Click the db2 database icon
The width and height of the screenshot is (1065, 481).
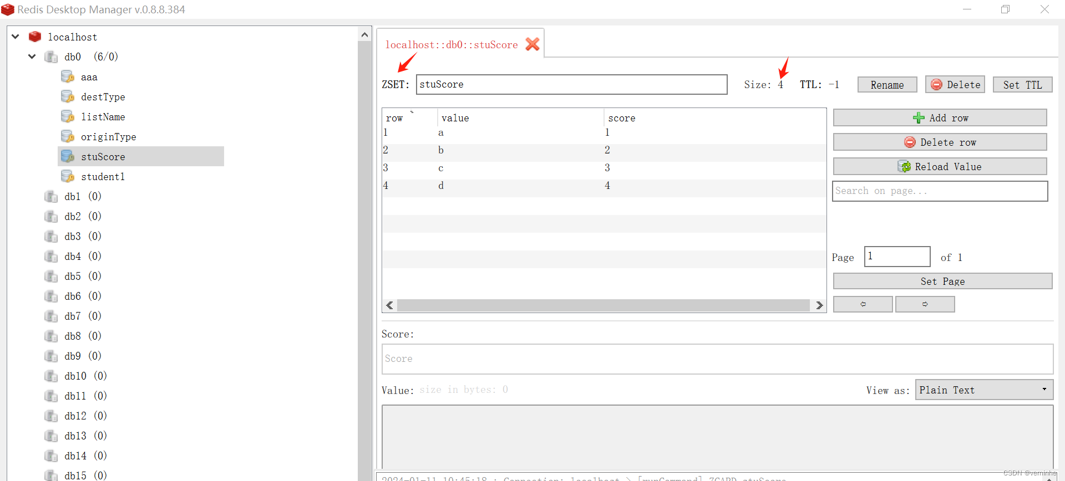[51, 216]
